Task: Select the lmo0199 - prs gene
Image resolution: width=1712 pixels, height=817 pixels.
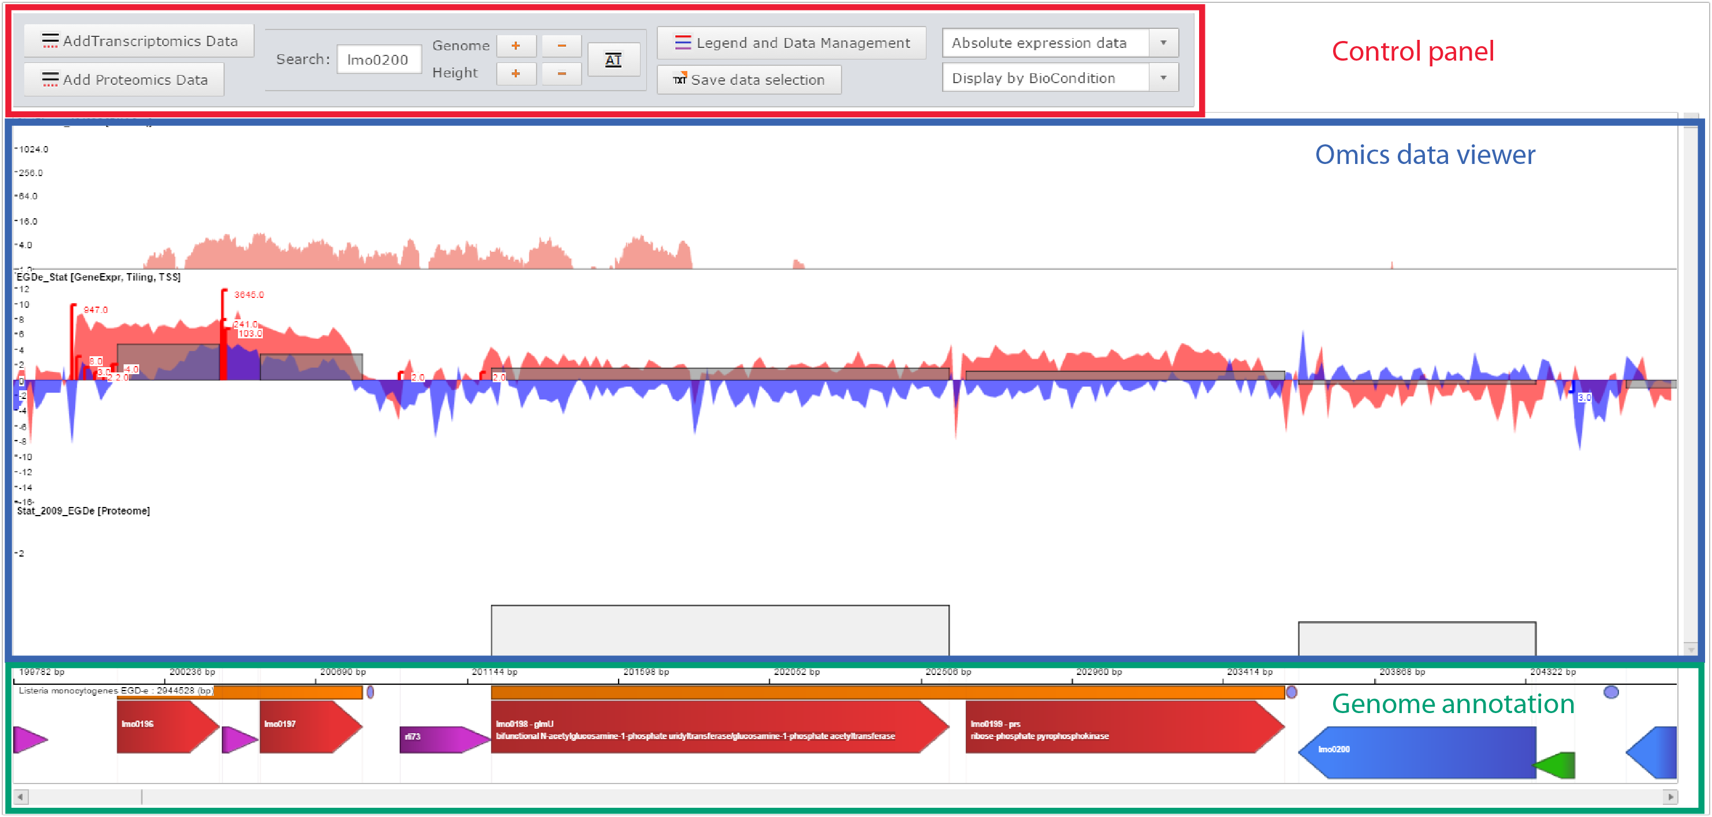Action: 1125,727
